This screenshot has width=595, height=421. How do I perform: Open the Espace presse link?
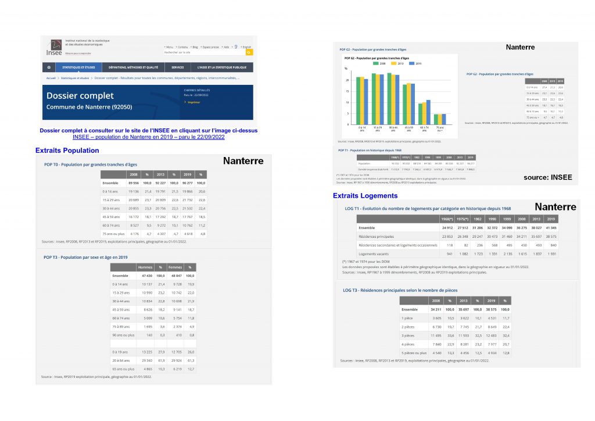[211, 47]
